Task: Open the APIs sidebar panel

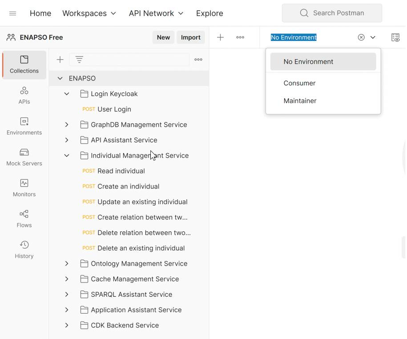Action: [24, 96]
